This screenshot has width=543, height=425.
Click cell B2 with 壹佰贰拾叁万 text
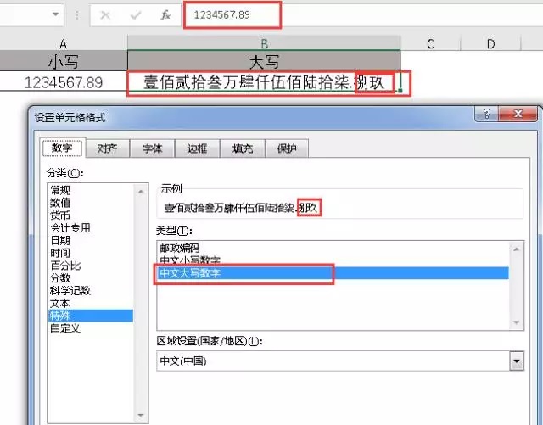click(264, 82)
